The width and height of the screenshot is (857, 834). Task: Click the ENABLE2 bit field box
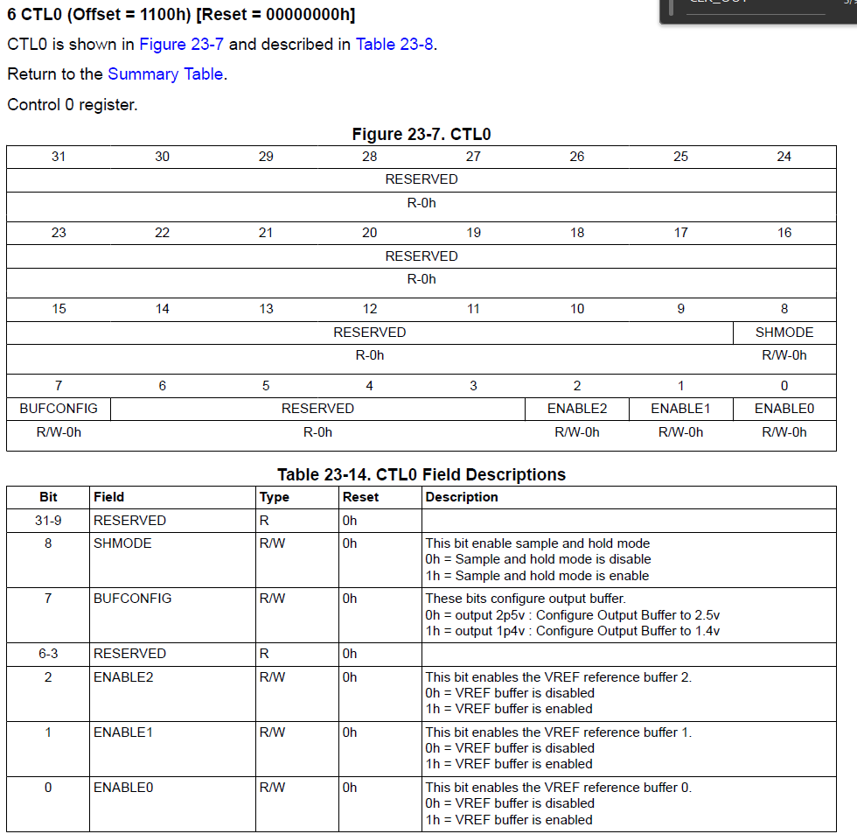577,409
